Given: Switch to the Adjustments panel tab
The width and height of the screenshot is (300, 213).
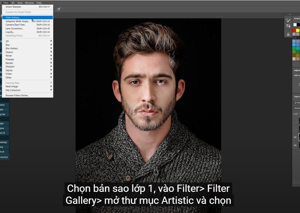Looking at the screenshot, I should point(297,70).
